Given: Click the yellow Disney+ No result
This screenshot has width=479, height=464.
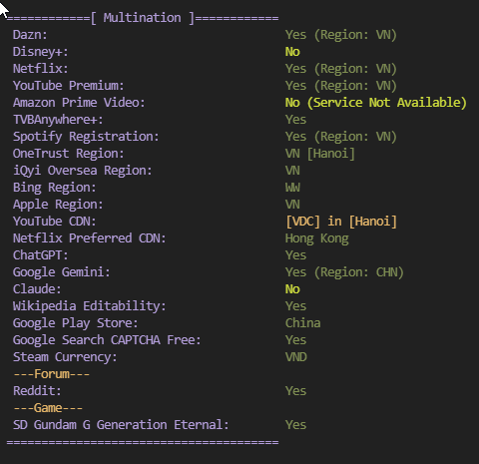Looking at the screenshot, I should coord(292,52).
